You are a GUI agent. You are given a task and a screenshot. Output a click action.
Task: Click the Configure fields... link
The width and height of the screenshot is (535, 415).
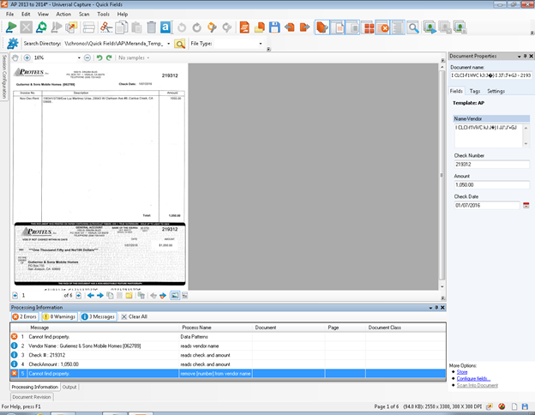tap(473, 379)
